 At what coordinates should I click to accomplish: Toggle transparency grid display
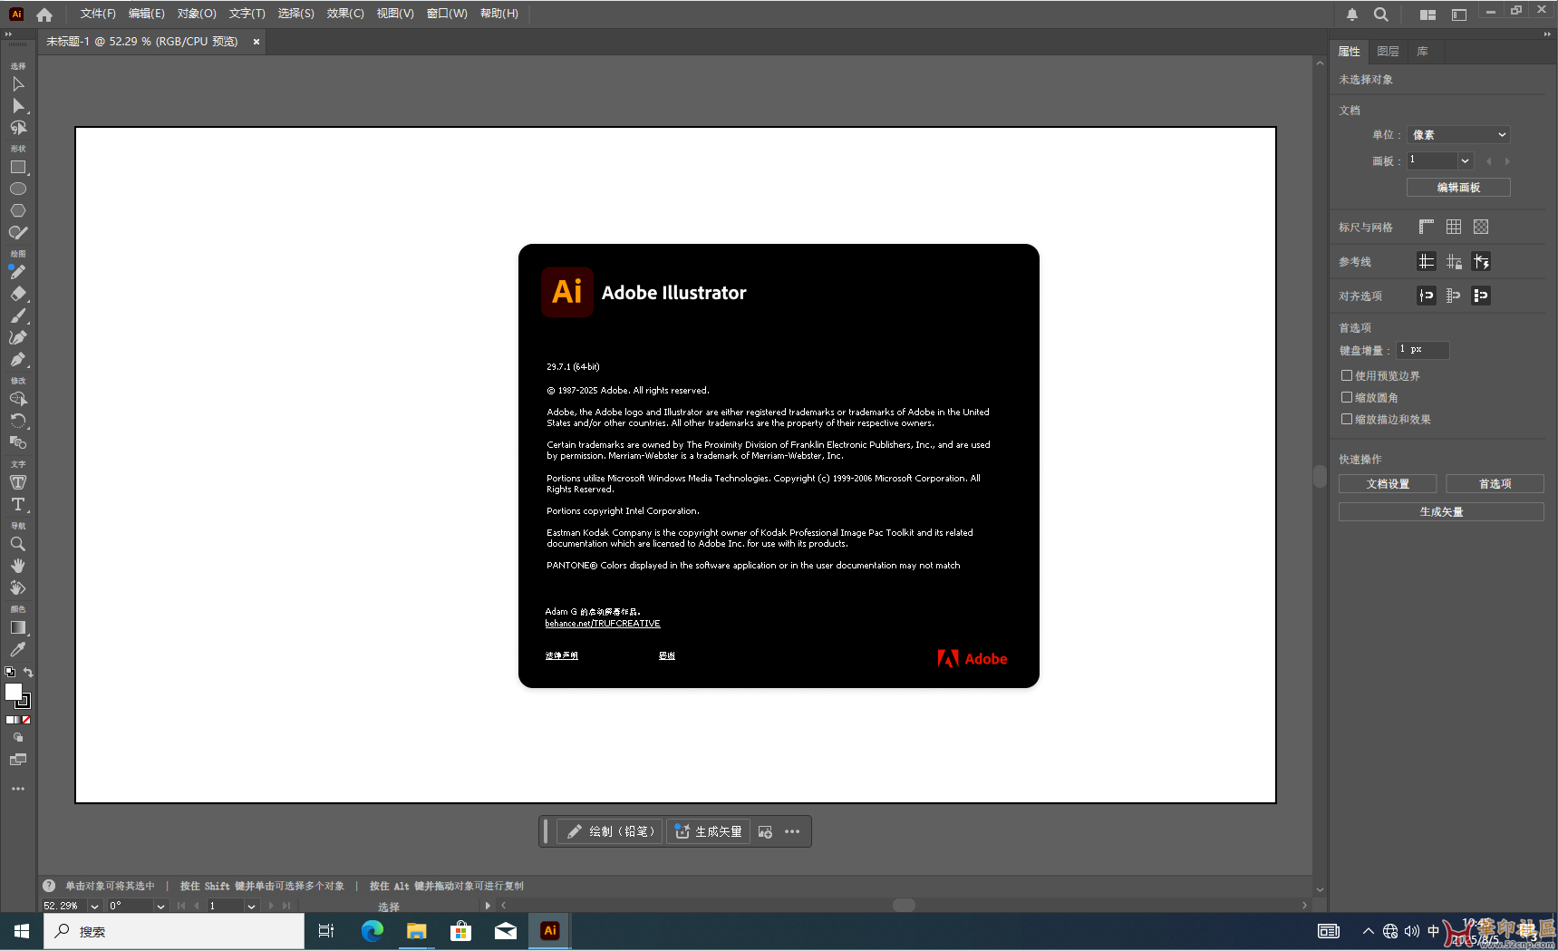coord(1481,227)
